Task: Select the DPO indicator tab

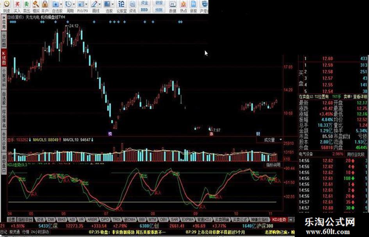Action: [105, 219]
